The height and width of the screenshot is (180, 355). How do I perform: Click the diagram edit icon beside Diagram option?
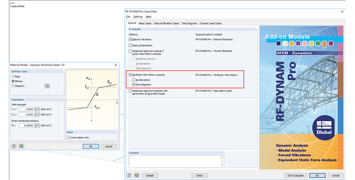coord(47,86)
